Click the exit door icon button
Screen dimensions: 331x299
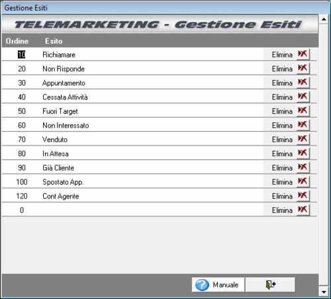point(270,284)
